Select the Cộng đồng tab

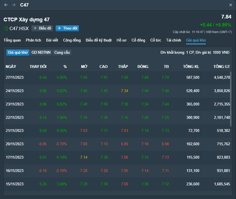tap(72, 40)
